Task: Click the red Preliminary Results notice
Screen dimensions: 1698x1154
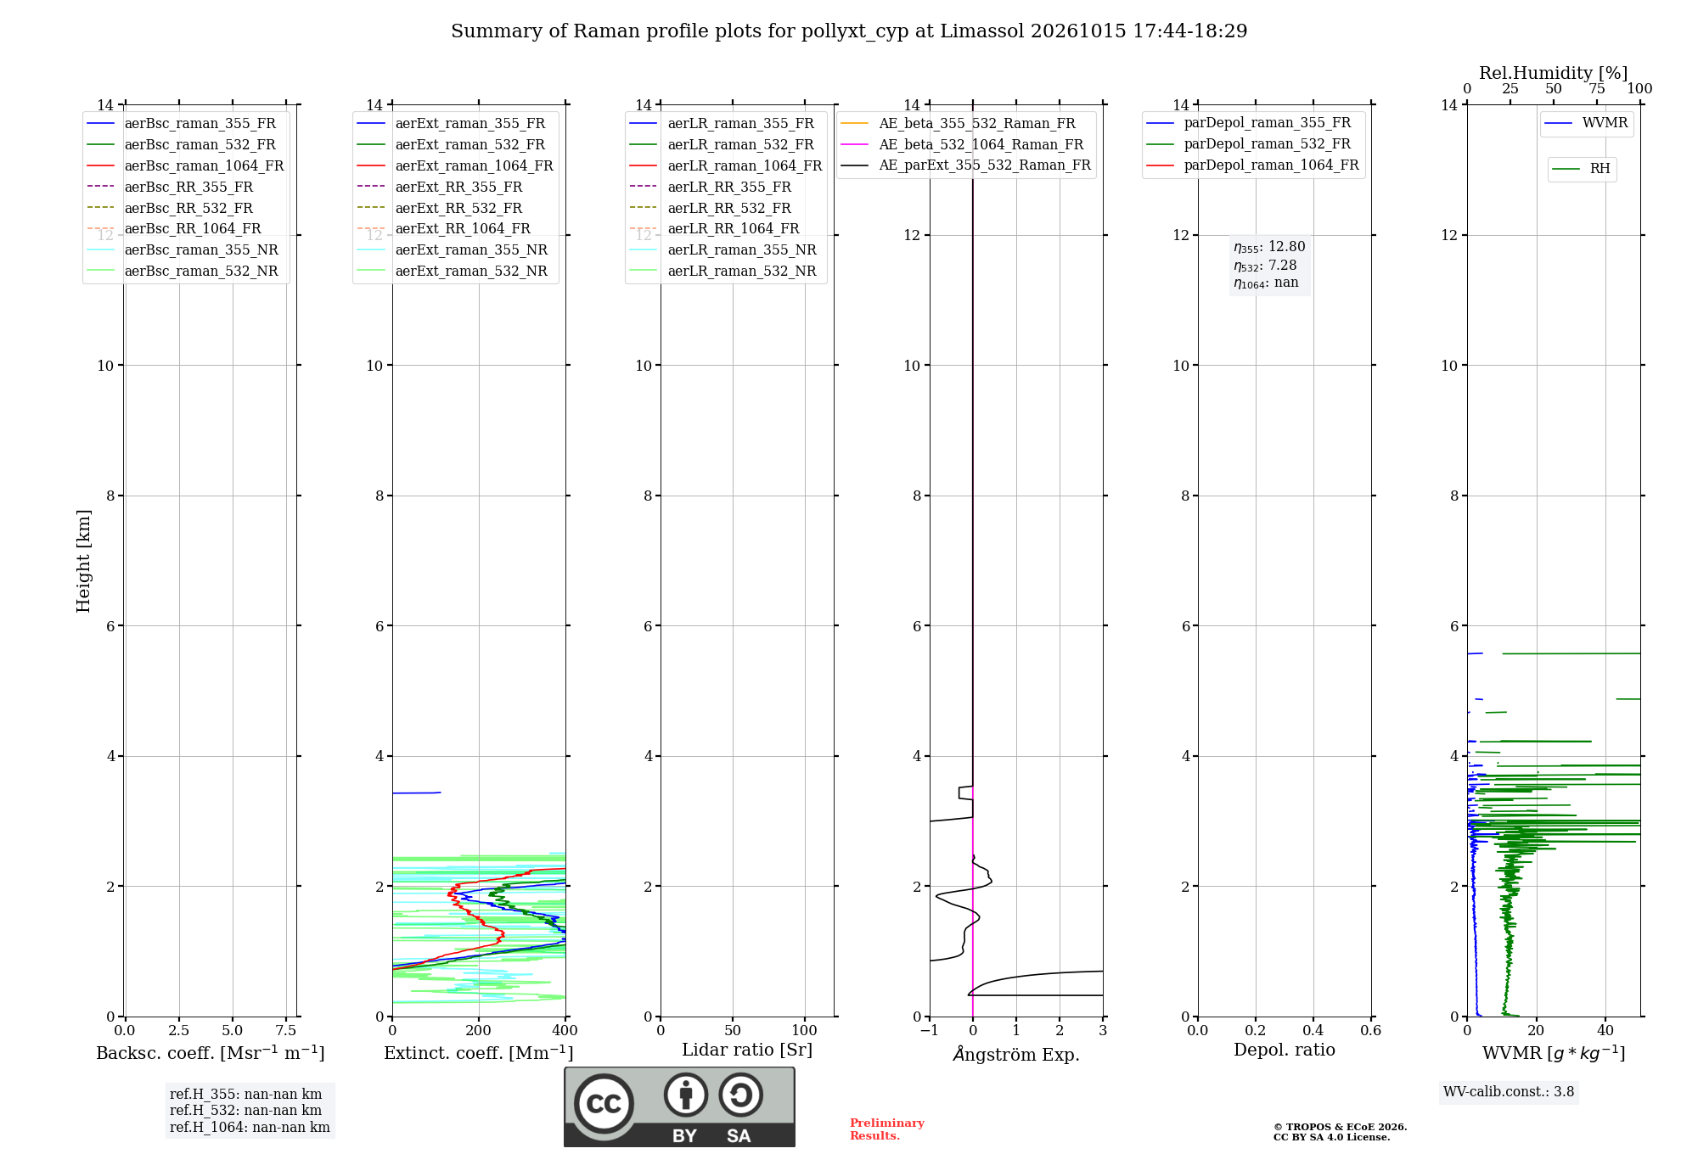Action: [887, 1129]
